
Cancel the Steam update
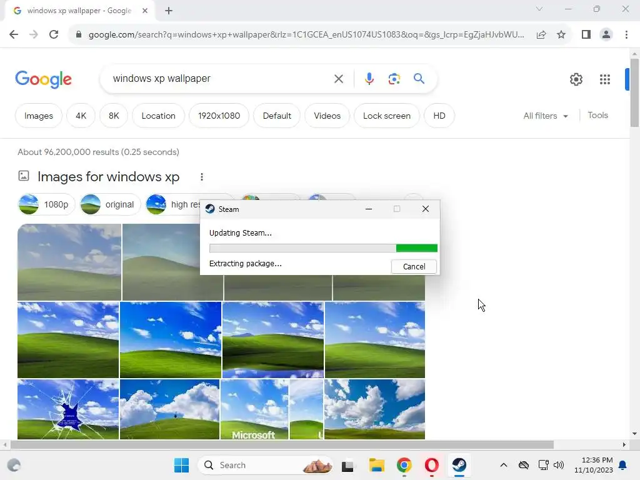[414, 266]
